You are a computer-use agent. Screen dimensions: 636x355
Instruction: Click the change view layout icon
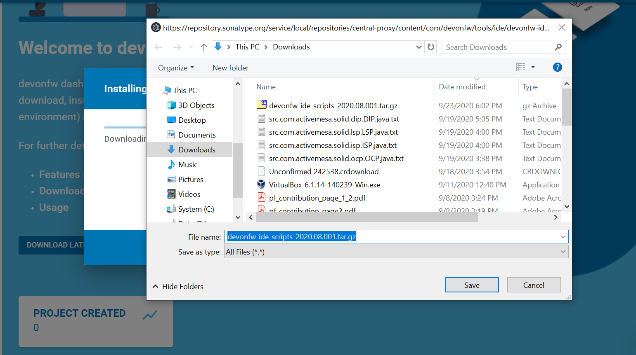point(521,67)
